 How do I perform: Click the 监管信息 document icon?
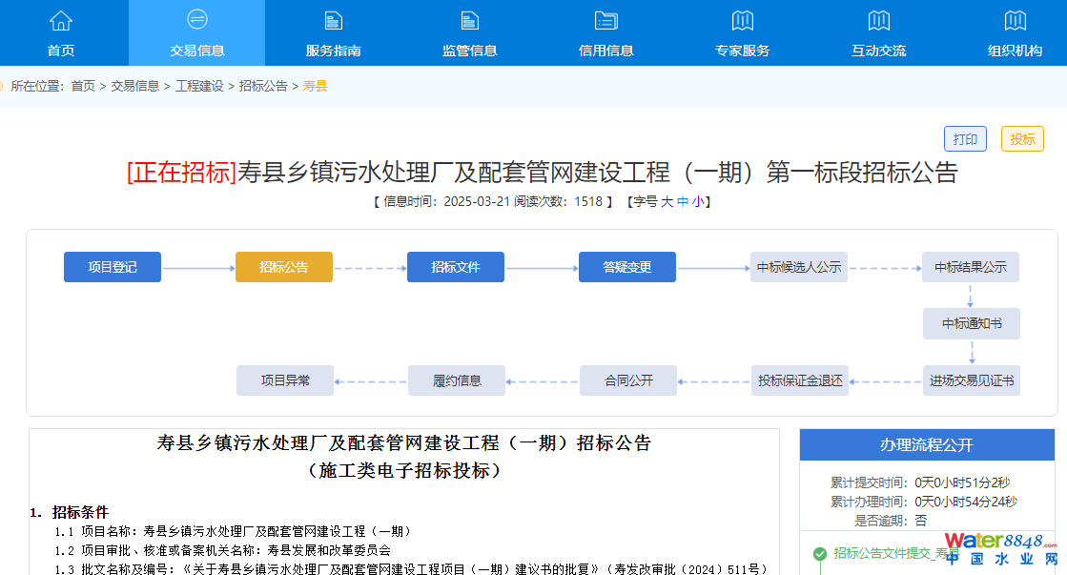pyautogui.click(x=469, y=20)
